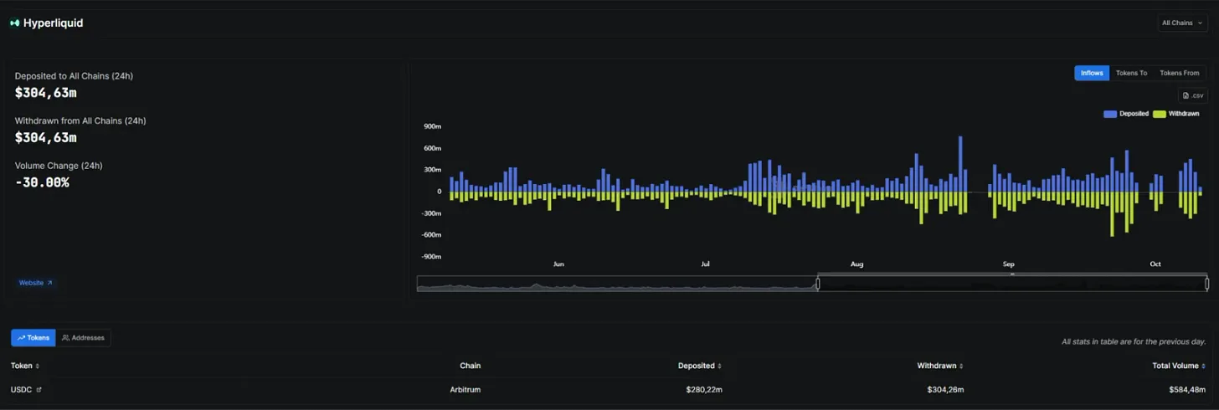Sort by Deposited column arrows

click(720, 366)
